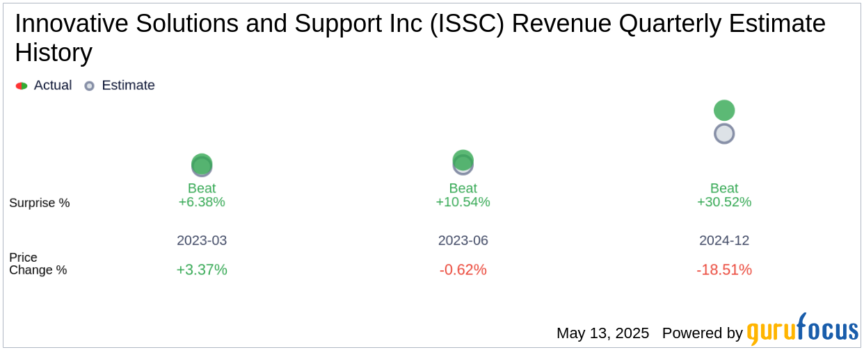
Task: Click the +10.54% surprise value
Action: pyautogui.click(x=463, y=202)
